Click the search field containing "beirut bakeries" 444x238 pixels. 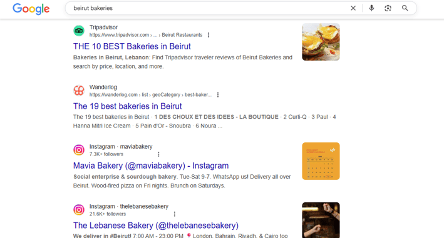207,8
